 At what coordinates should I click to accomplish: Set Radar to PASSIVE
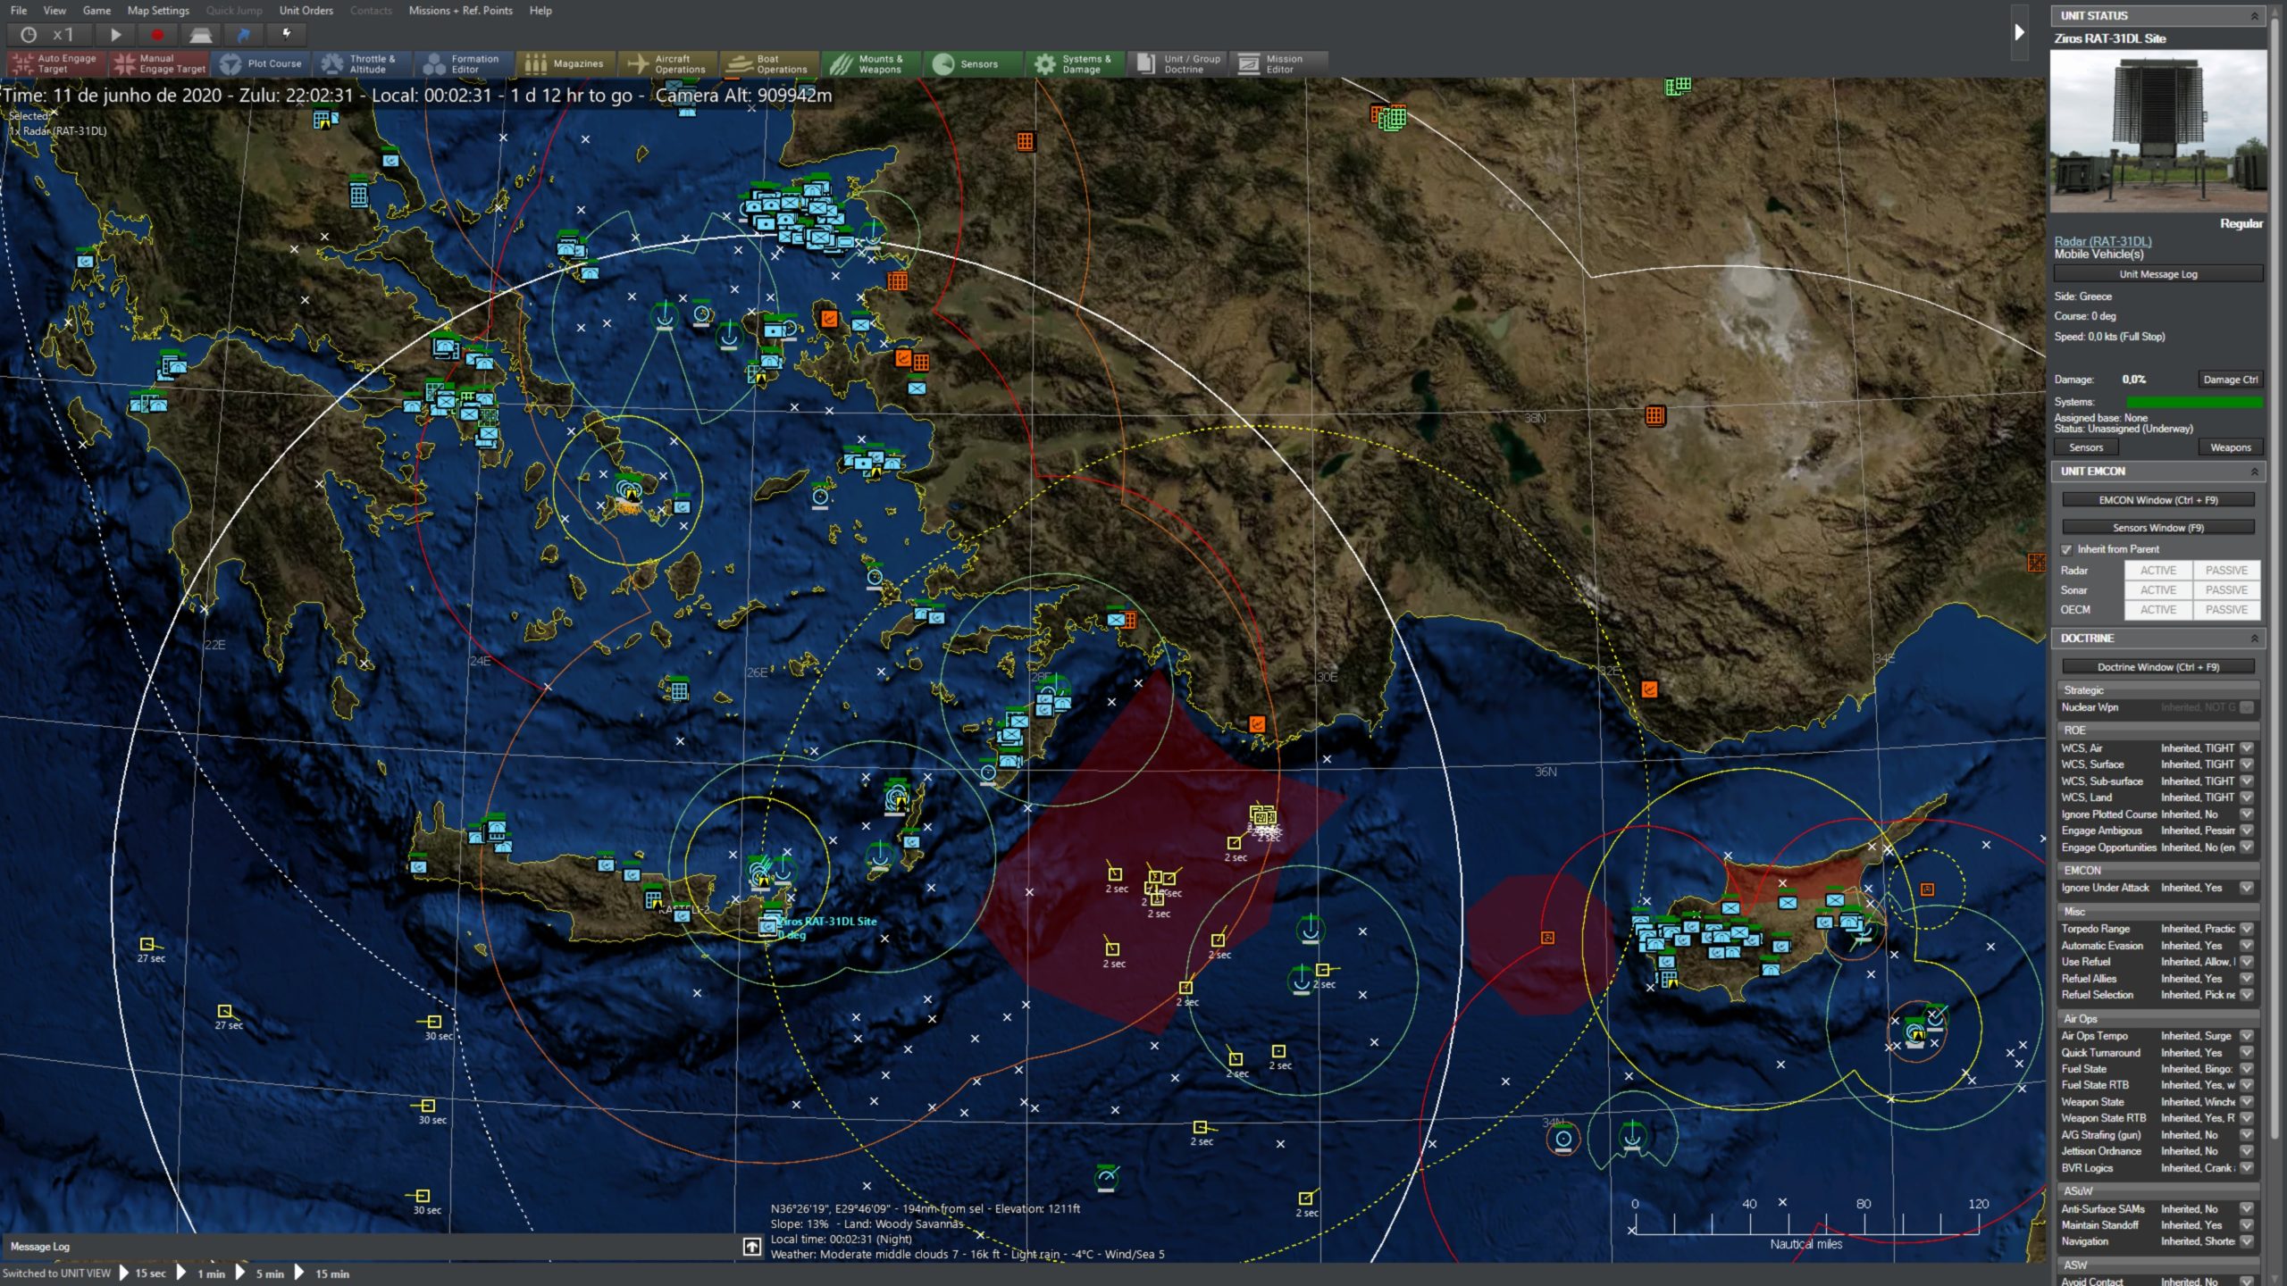[2226, 571]
